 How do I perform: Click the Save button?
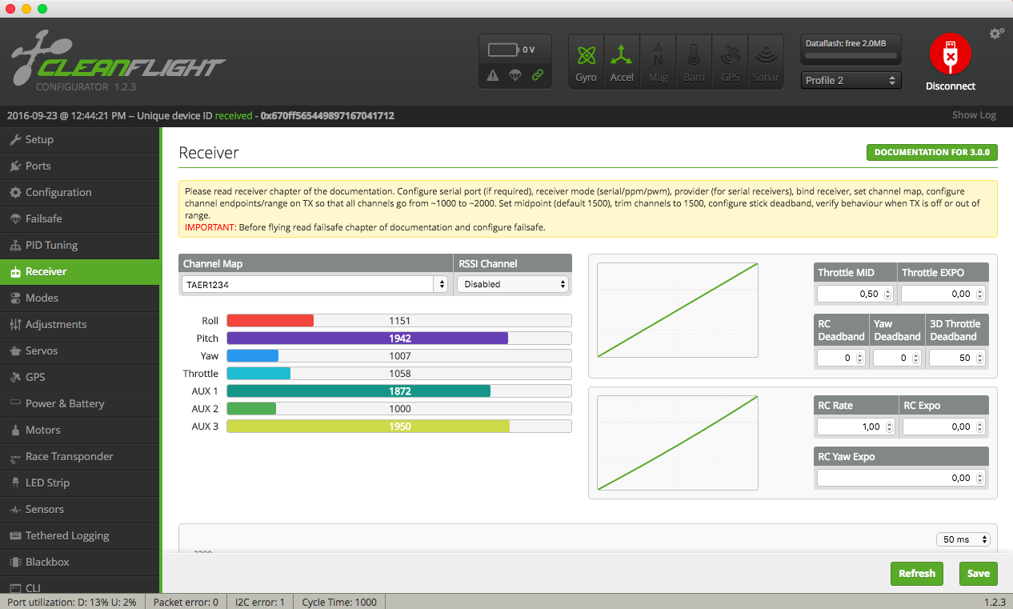tap(978, 573)
